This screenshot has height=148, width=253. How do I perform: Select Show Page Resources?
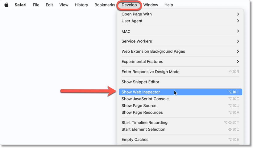180,112
